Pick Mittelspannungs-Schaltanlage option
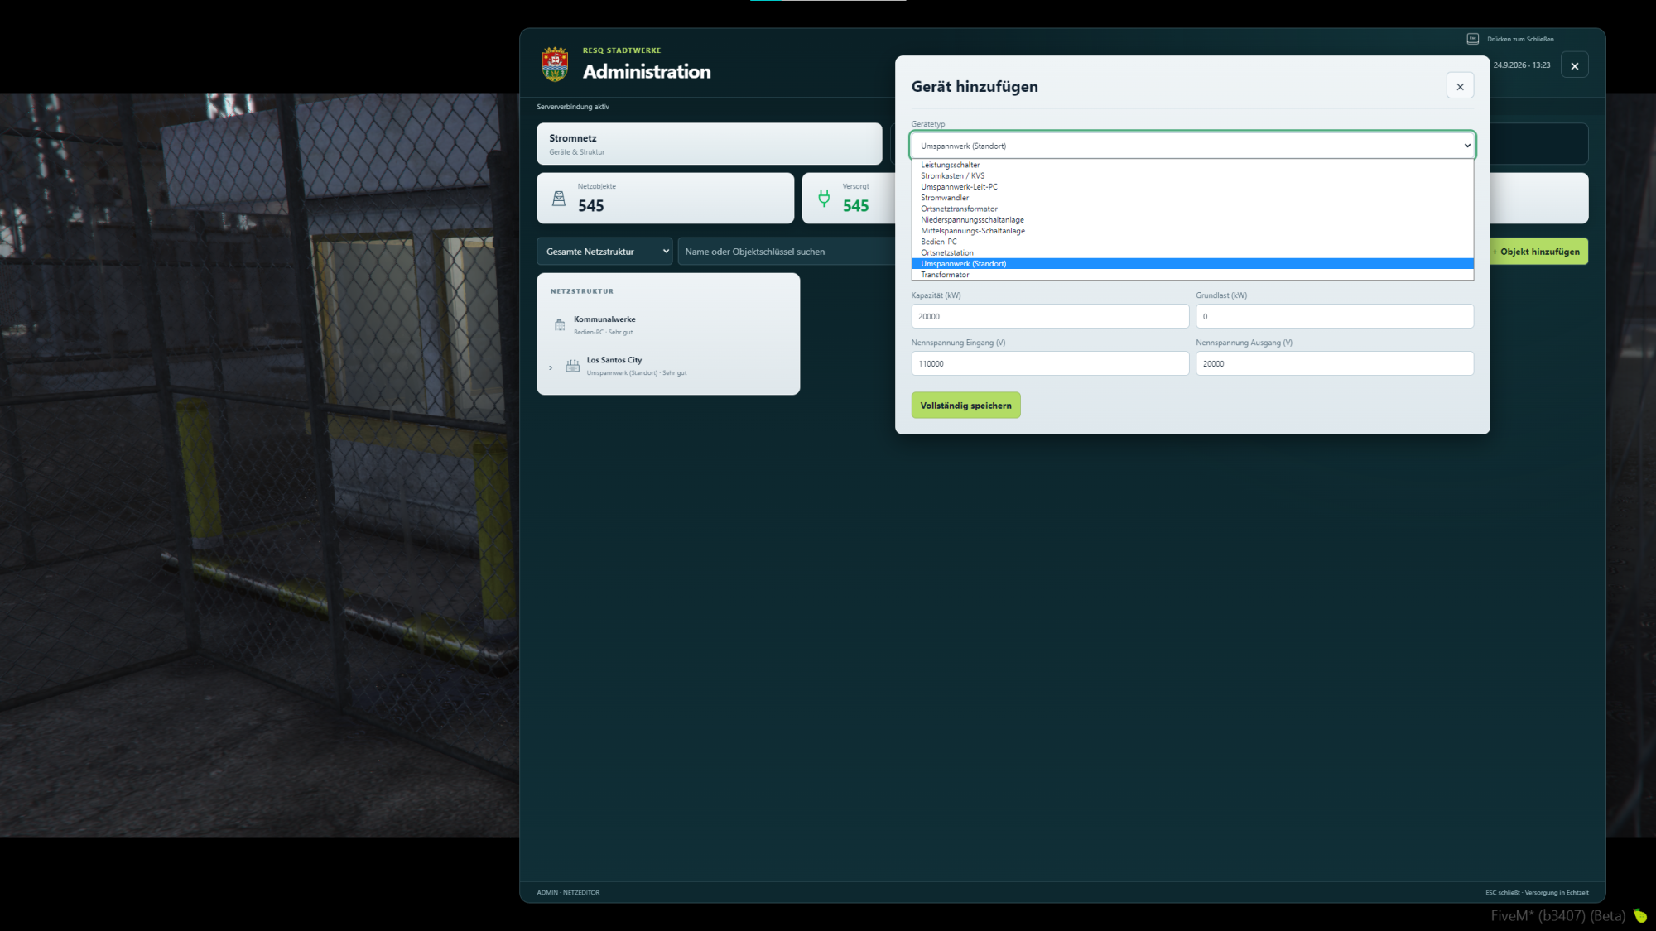 [x=1192, y=231]
